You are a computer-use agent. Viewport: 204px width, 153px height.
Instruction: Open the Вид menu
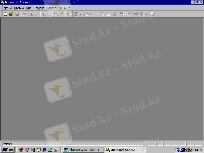point(29,8)
